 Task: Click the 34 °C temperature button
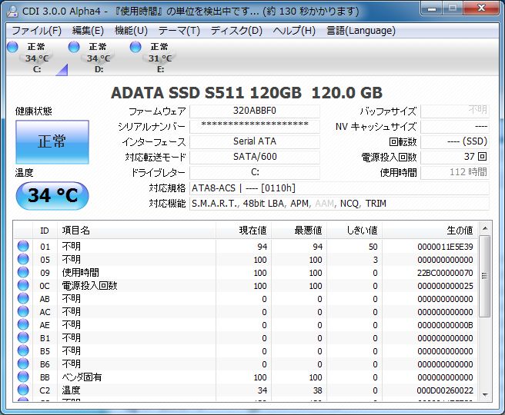(52, 196)
